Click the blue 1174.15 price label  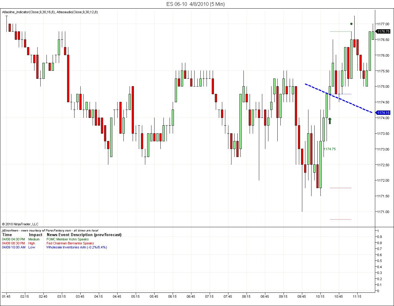coord(383,113)
